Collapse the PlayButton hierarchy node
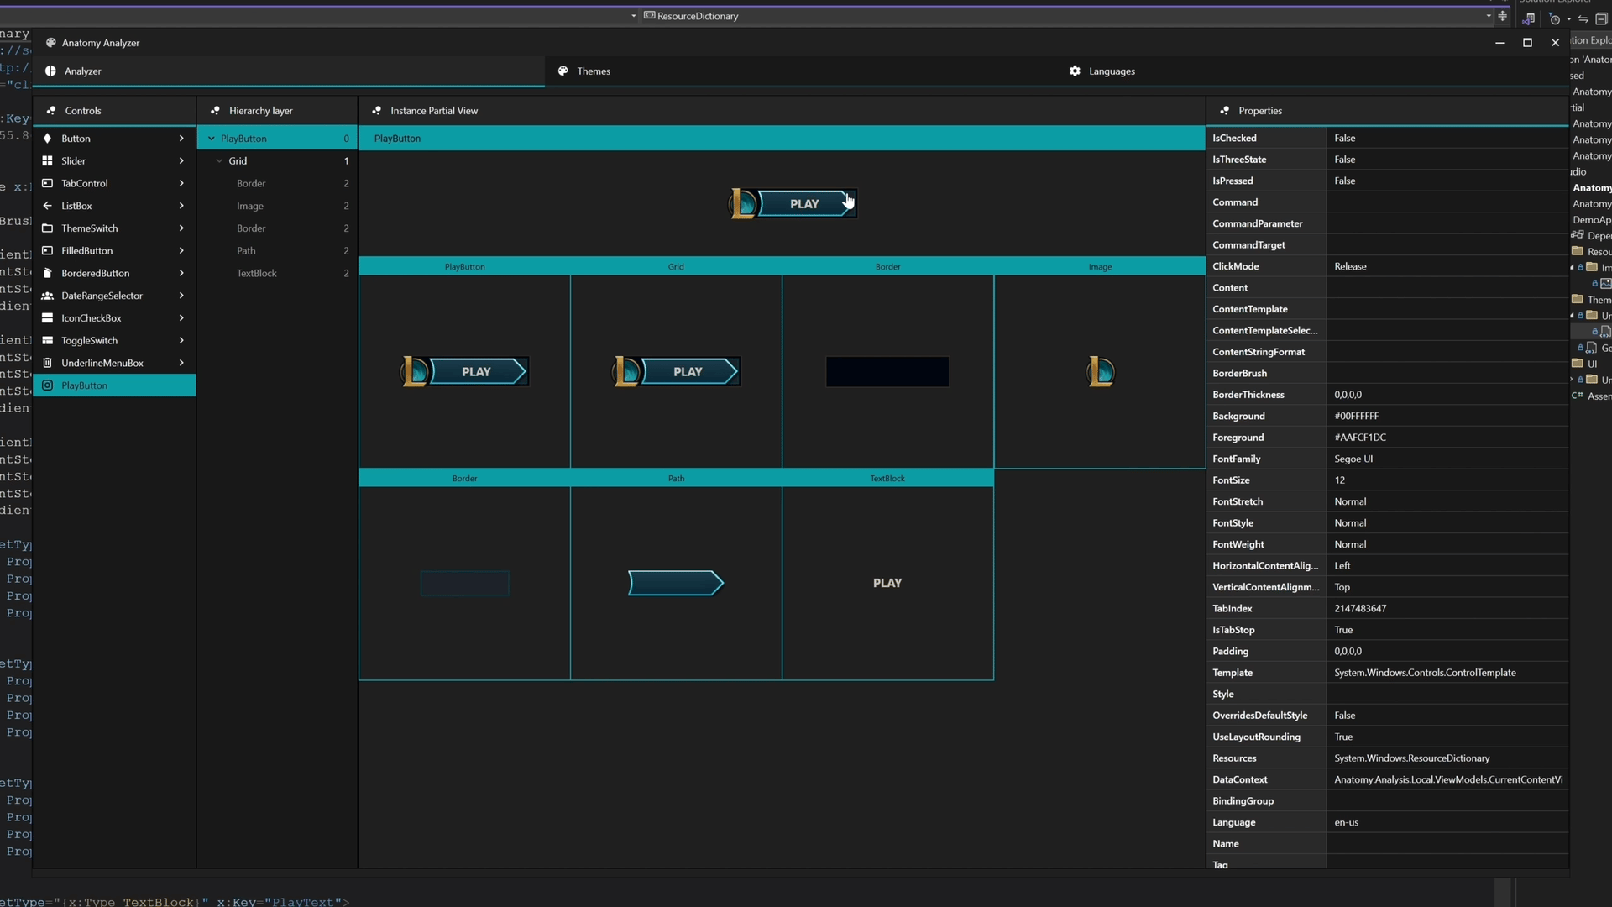1612x907 pixels. tap(212, 139)
